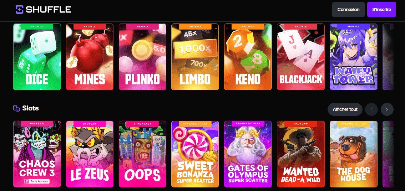Viewport: 405px width, 191px height.
Task: Show next slots with right arrow
Action: pyautogui.click(x=387, y=109)
